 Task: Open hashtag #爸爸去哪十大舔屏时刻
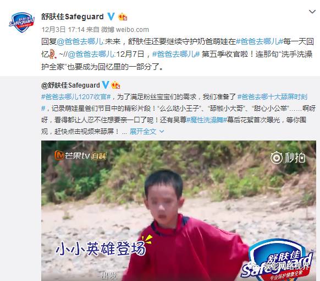point(273,97)
